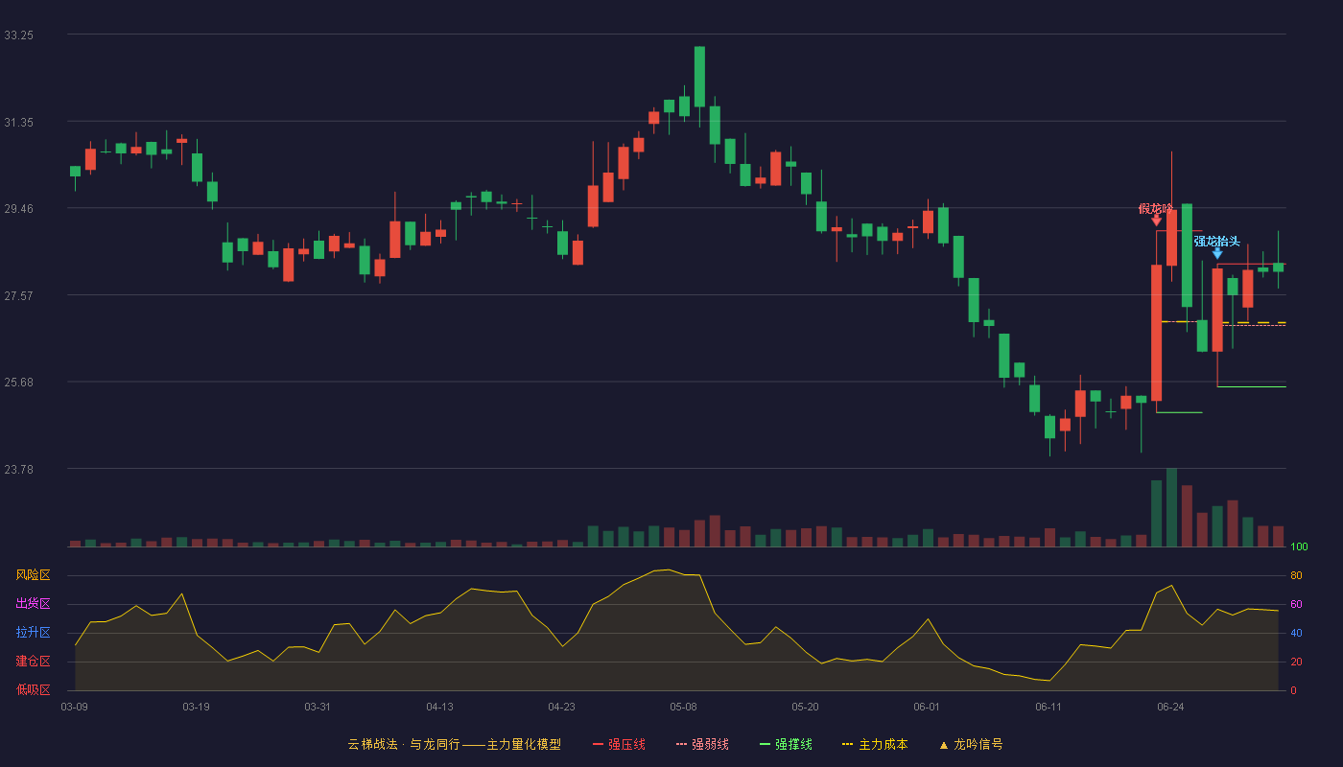The image size is (1343, 767).
Task: Select the 风险区 zone label
Action: pos(33,575)
